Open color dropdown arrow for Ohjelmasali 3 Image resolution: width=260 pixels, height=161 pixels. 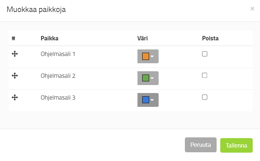153,100
